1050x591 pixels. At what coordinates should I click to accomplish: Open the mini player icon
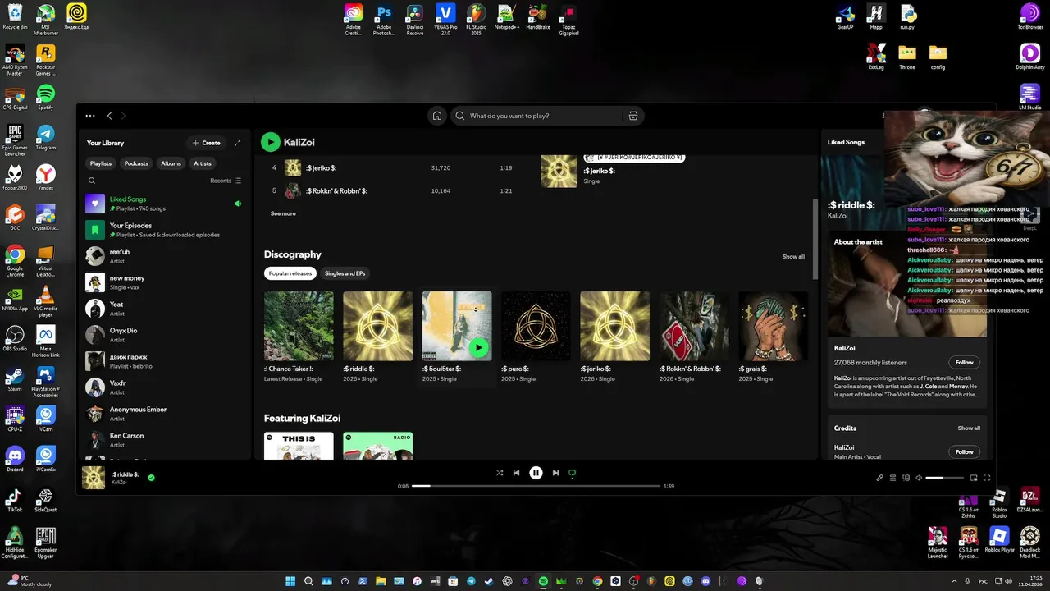[x=974, y=478]
